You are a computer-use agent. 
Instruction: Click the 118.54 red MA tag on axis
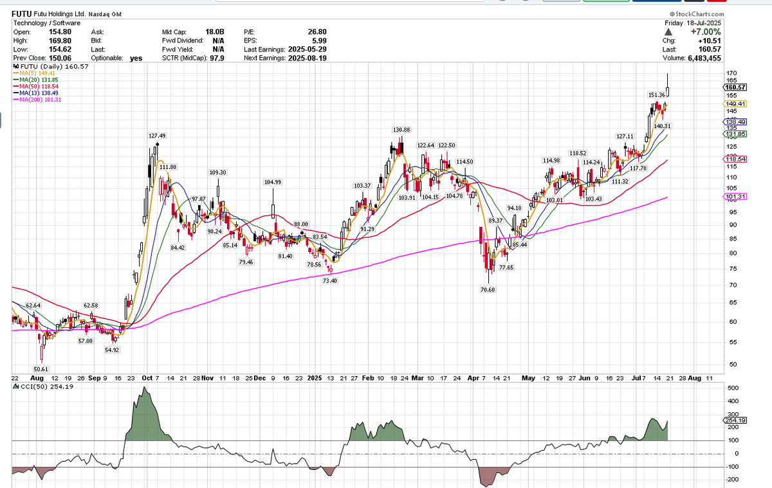[735, 158]
